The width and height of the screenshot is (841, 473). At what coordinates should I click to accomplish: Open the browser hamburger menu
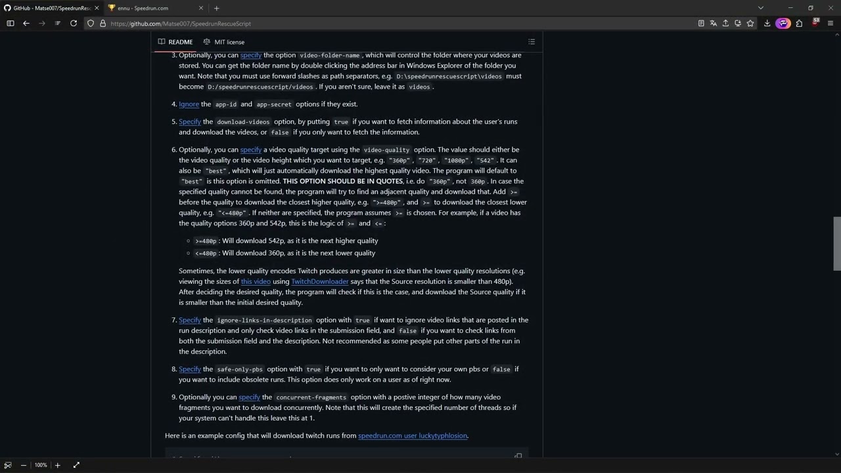(x=831, y=23)
